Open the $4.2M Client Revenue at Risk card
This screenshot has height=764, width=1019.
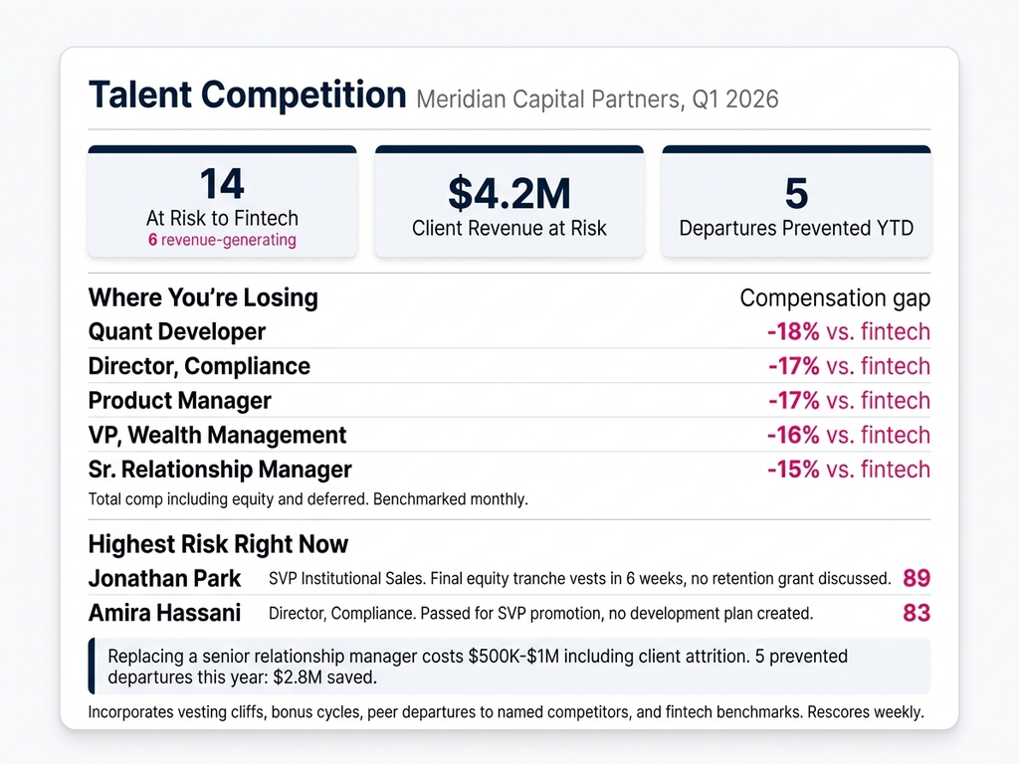(x=509, y=202)
